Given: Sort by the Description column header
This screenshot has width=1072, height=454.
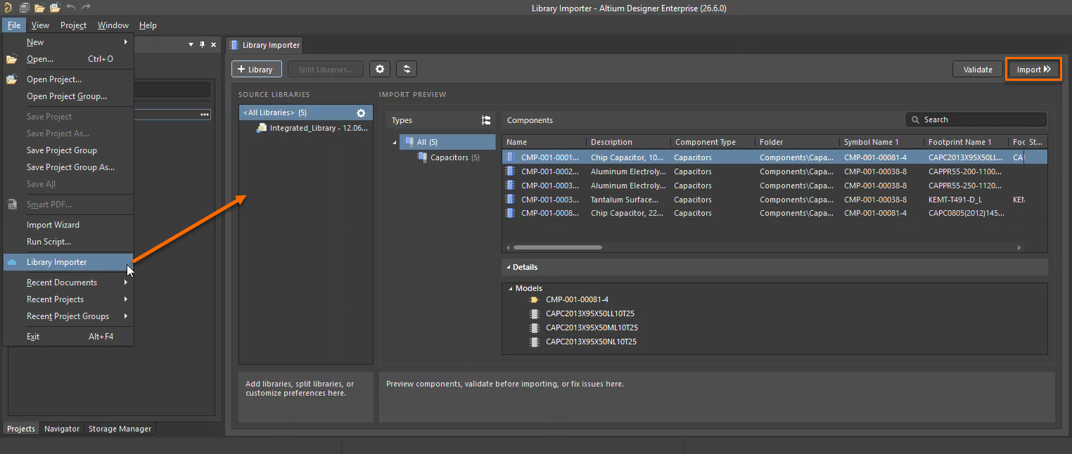Looking at the screenshot, I should [x=629, y=142].
